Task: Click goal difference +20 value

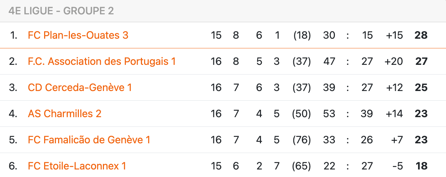Action: click(x=393, y=61)
